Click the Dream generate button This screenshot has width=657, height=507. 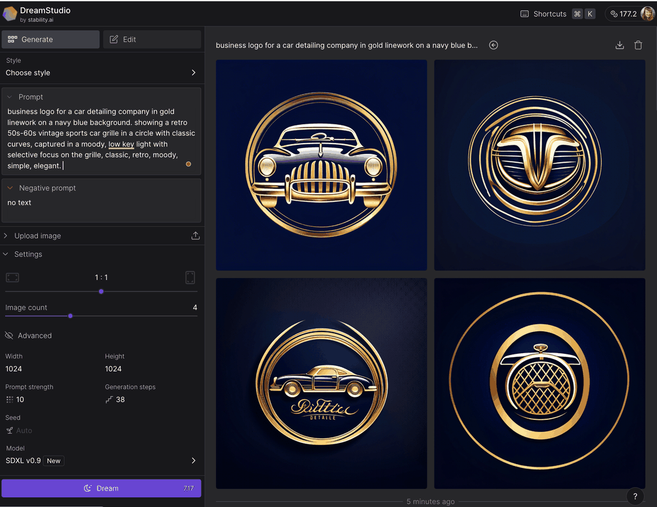tap(101, 488)
